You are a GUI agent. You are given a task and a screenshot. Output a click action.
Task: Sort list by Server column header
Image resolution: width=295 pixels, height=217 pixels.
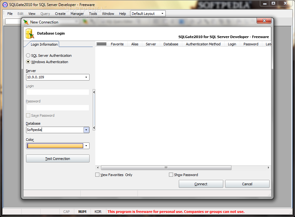pos(151,44)
